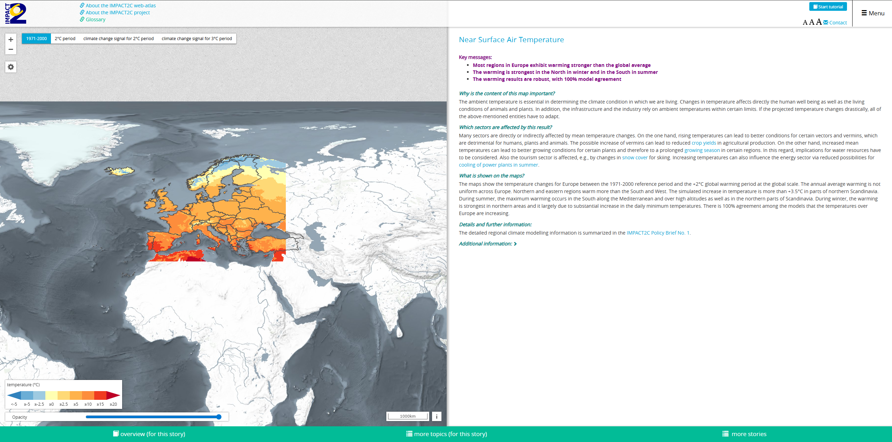Follow the growing season link
Viewport: 892px width, 442px height.
(702, 150)
